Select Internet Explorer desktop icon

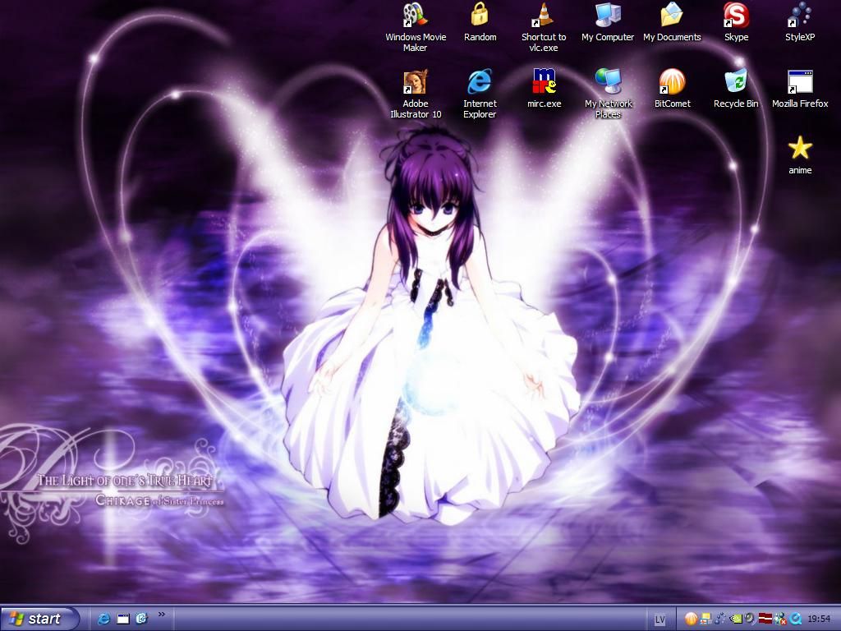tap(480, 94)
